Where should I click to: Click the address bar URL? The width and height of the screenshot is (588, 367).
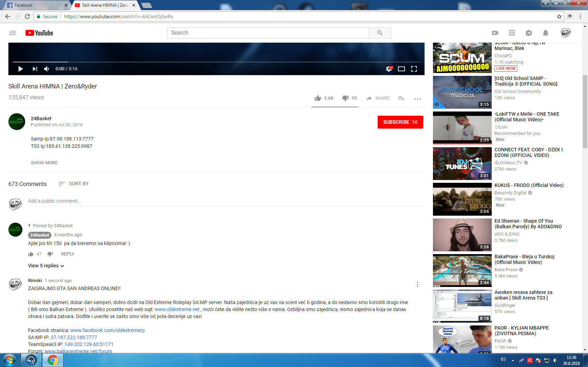pos(118,16)
